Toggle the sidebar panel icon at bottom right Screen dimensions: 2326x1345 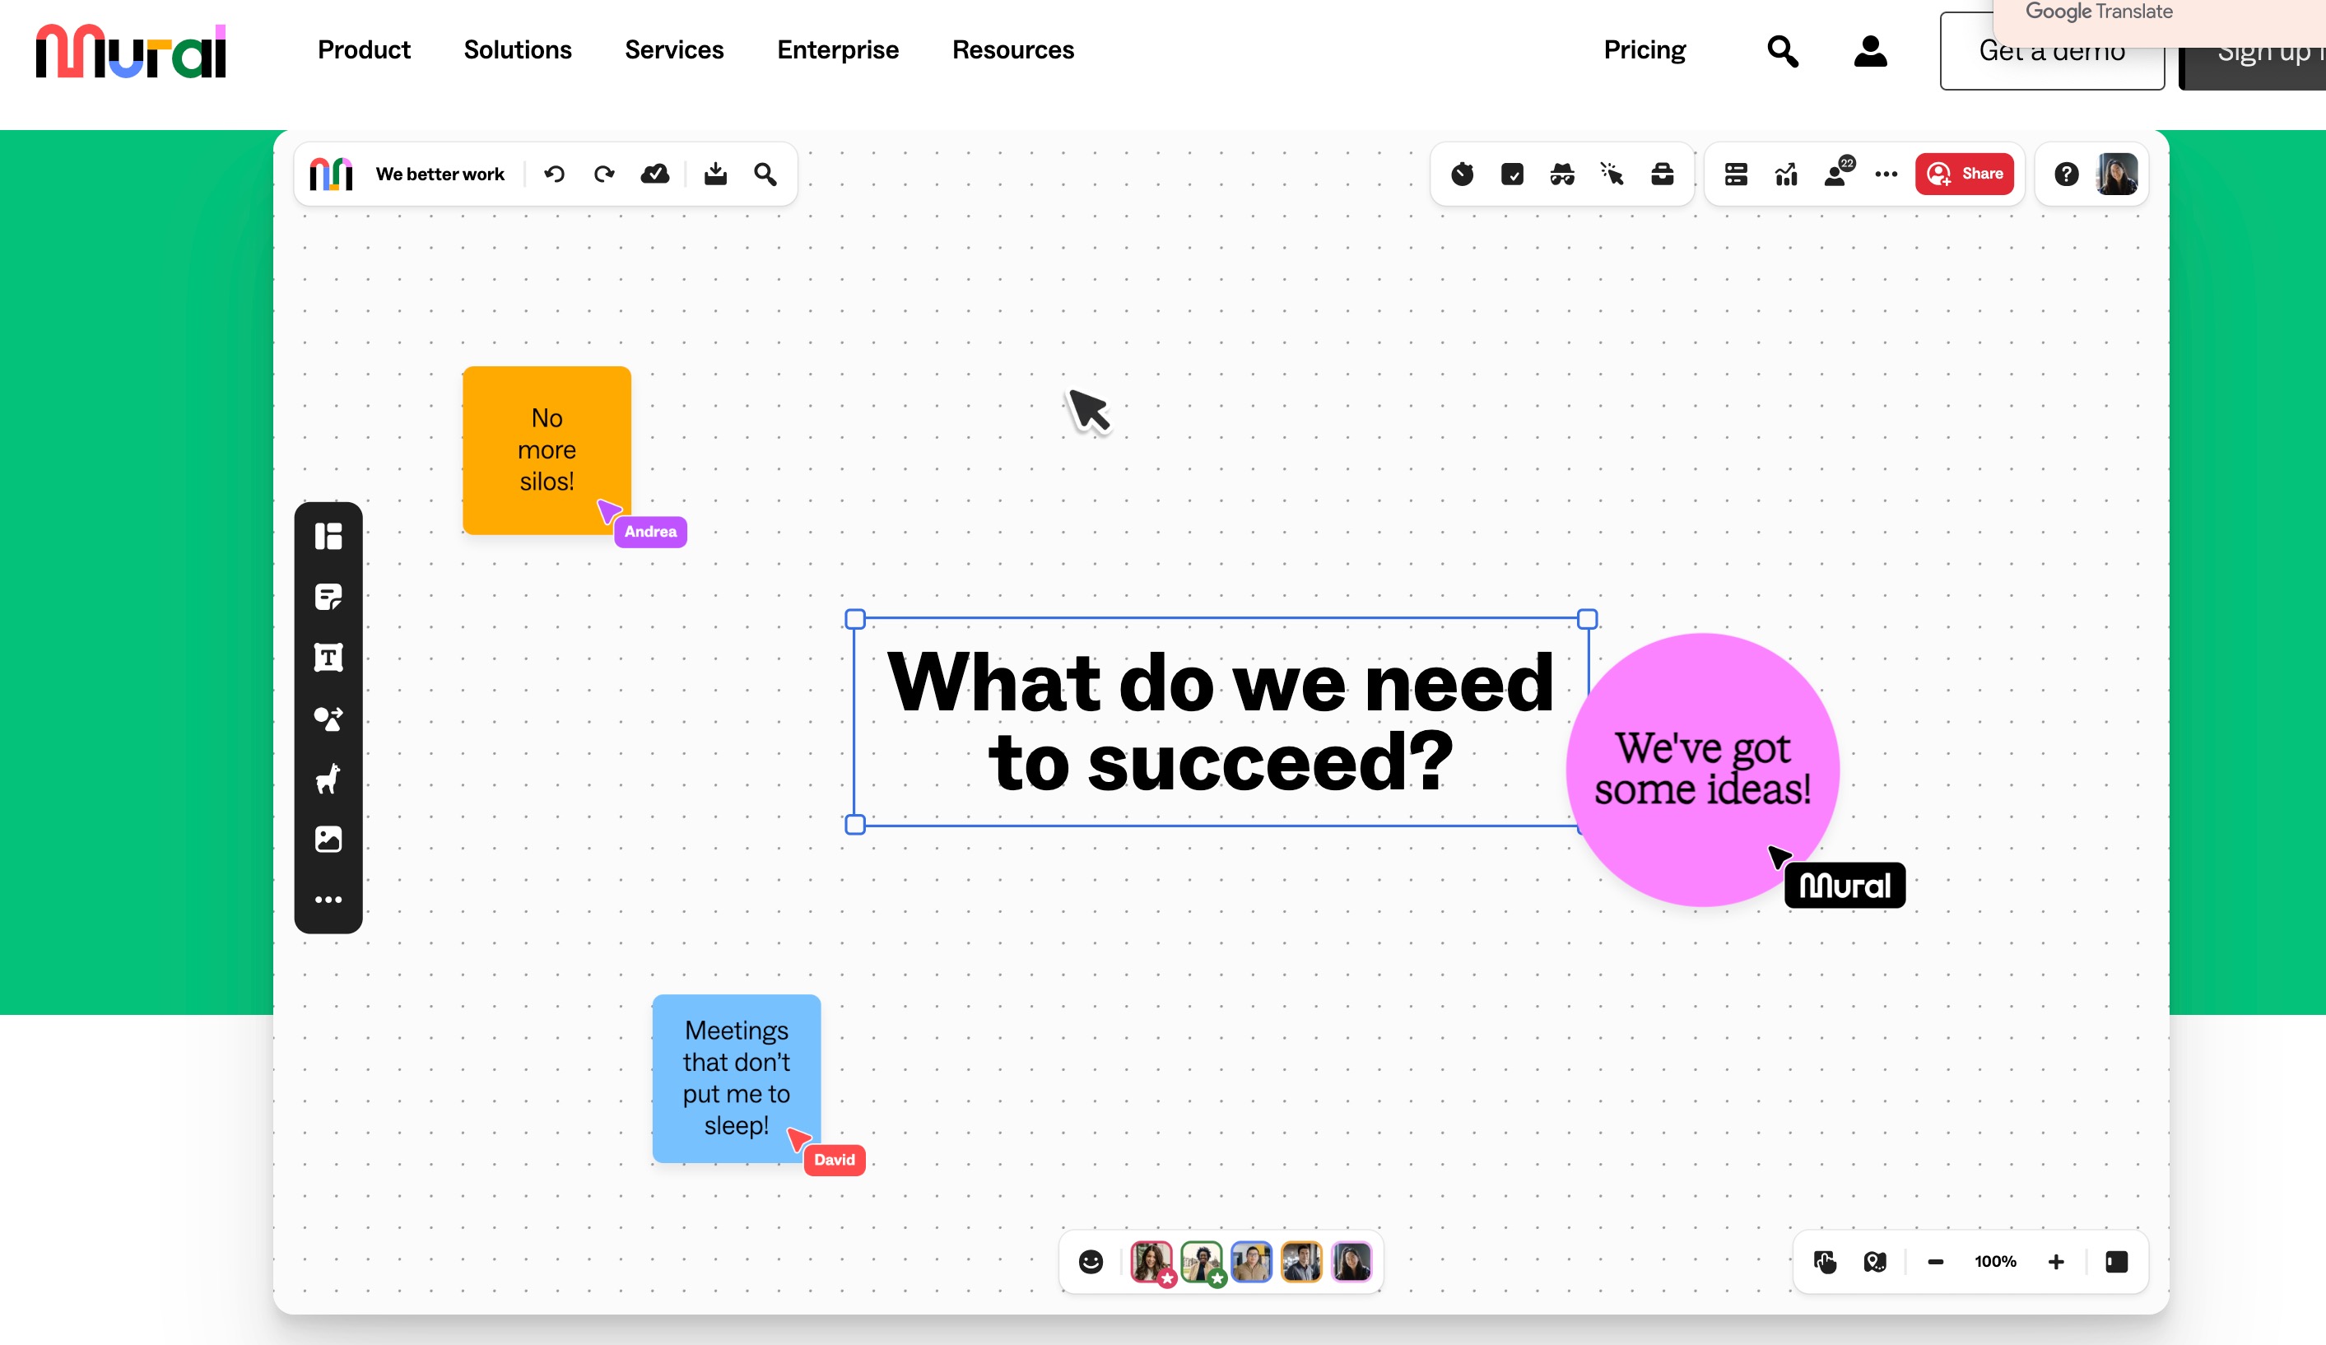2116,1262
